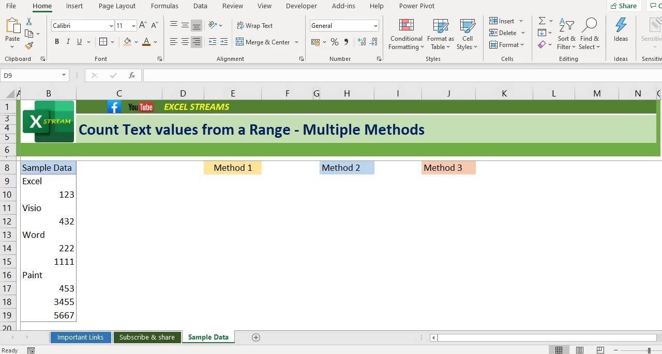Click the Orientation angled text icon
This screenshot has height=354, width=662.
(x=213, y=25)
